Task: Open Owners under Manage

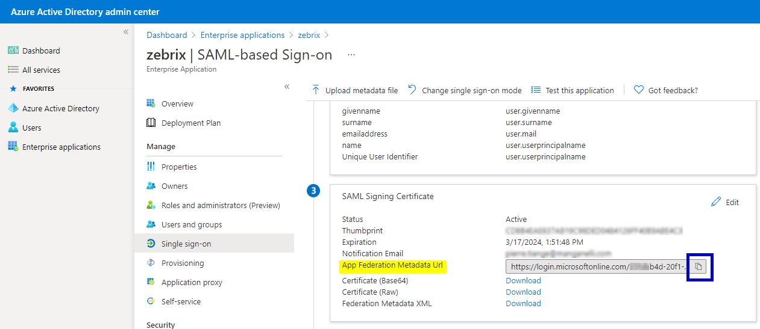Action: [x=175, y=186]
